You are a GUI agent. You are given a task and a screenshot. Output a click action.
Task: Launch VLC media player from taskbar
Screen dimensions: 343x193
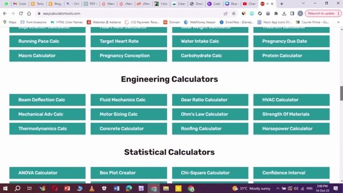[x=92, y=188]
